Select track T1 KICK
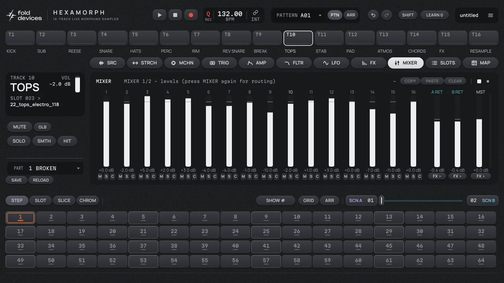The height and width of the screenshot is (283, 504). [20, 39]
